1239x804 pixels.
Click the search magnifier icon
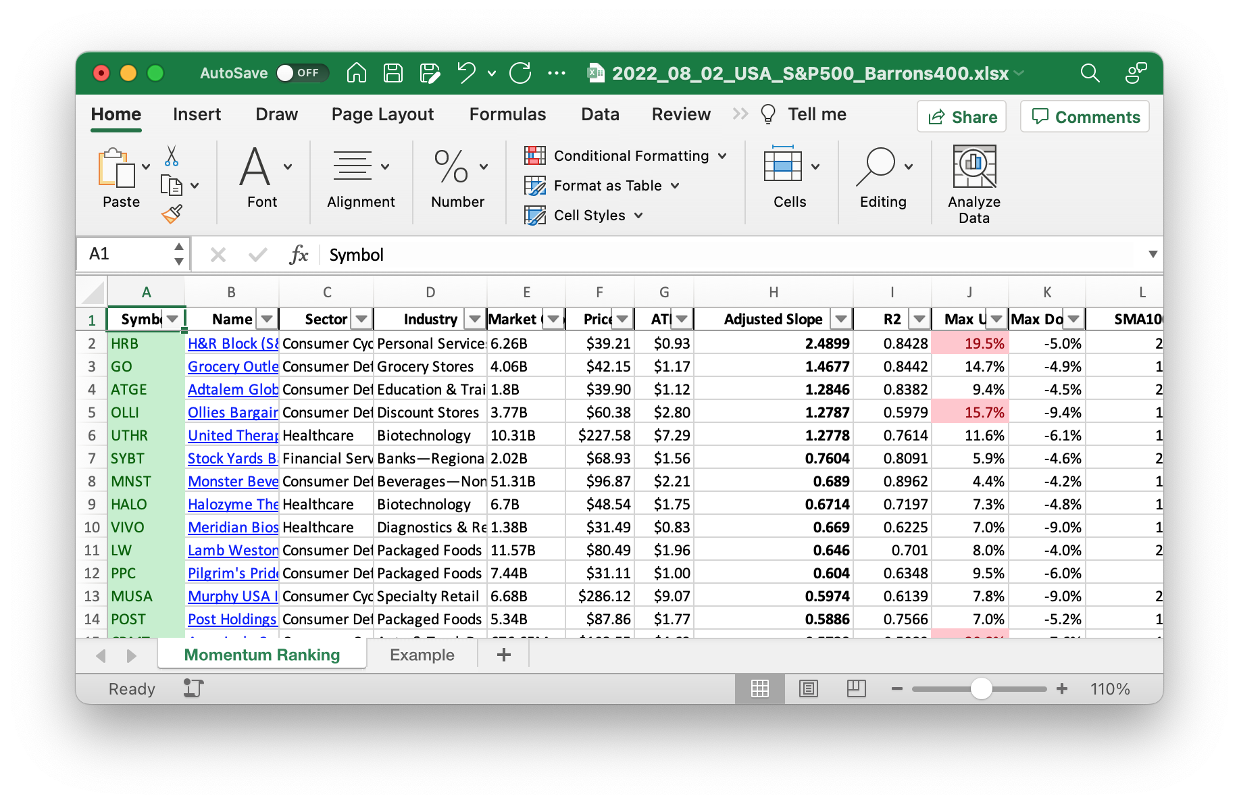point(1090,73)
